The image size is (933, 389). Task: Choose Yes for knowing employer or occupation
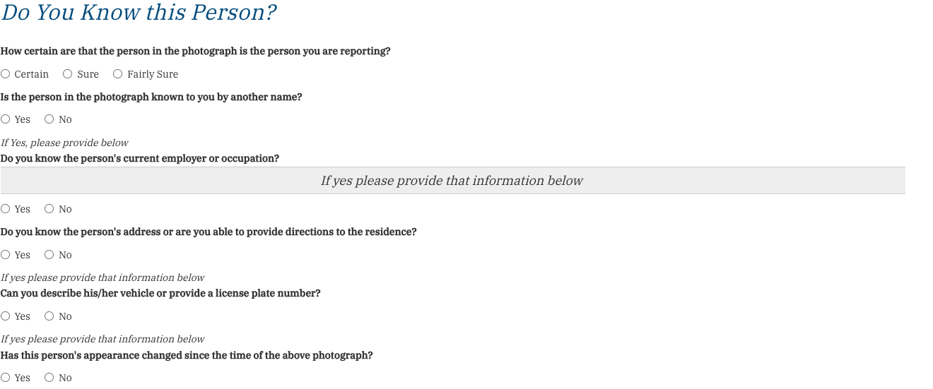(6, 209)
